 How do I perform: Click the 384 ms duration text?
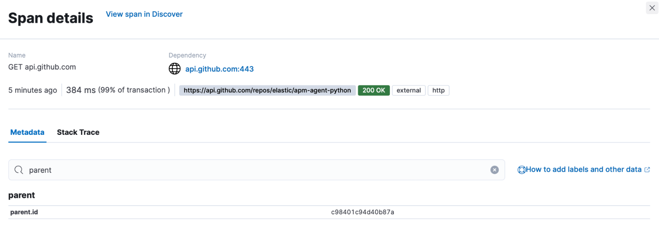pyautogui.click(x=81, y=90)
